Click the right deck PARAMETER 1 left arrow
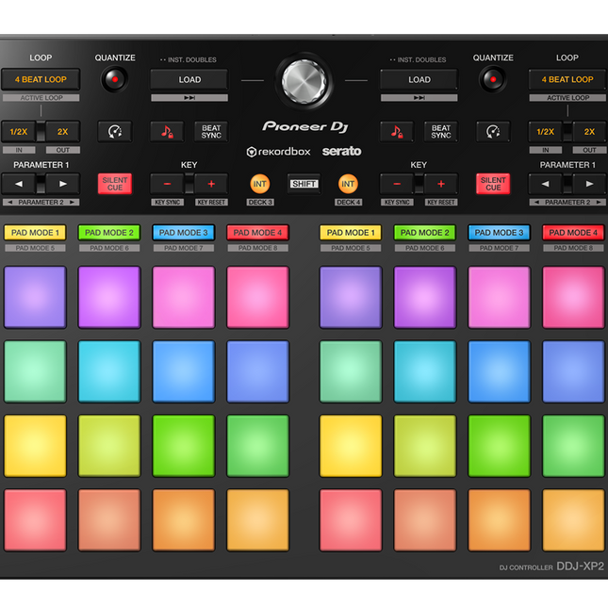 point(545,184)
